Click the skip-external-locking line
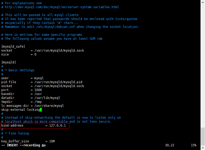The width and height of the screenshot is (205, 150). tap(20, 110)
